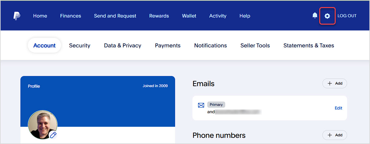
Task: Open Send and Request page
Action: click(x=115, y=16)
